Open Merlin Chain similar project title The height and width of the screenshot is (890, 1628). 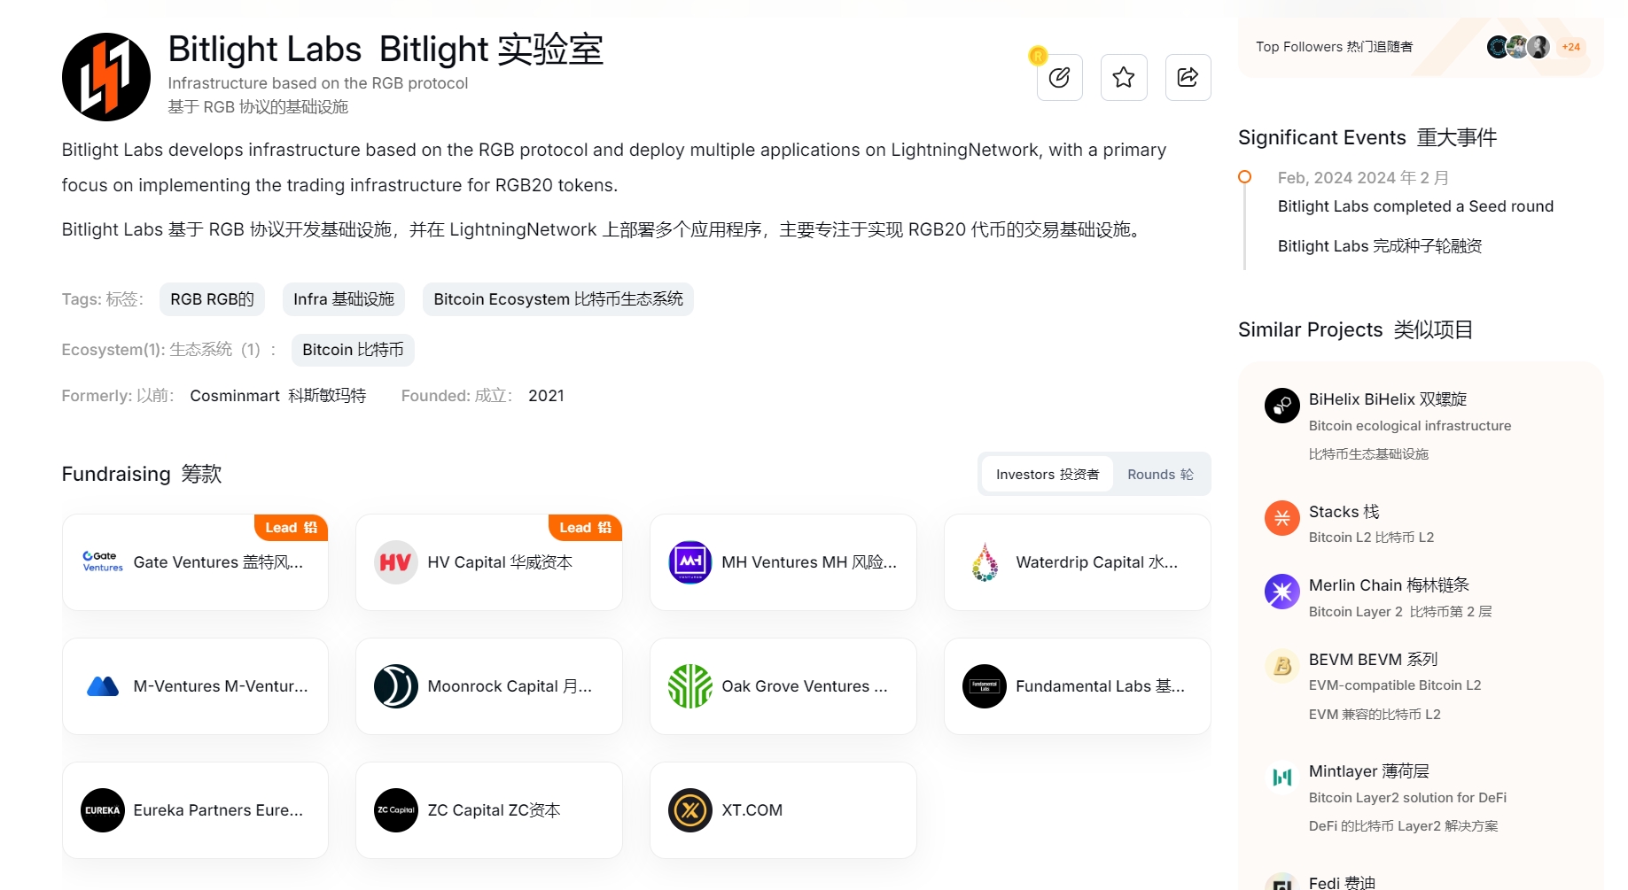pos(1389,585)
